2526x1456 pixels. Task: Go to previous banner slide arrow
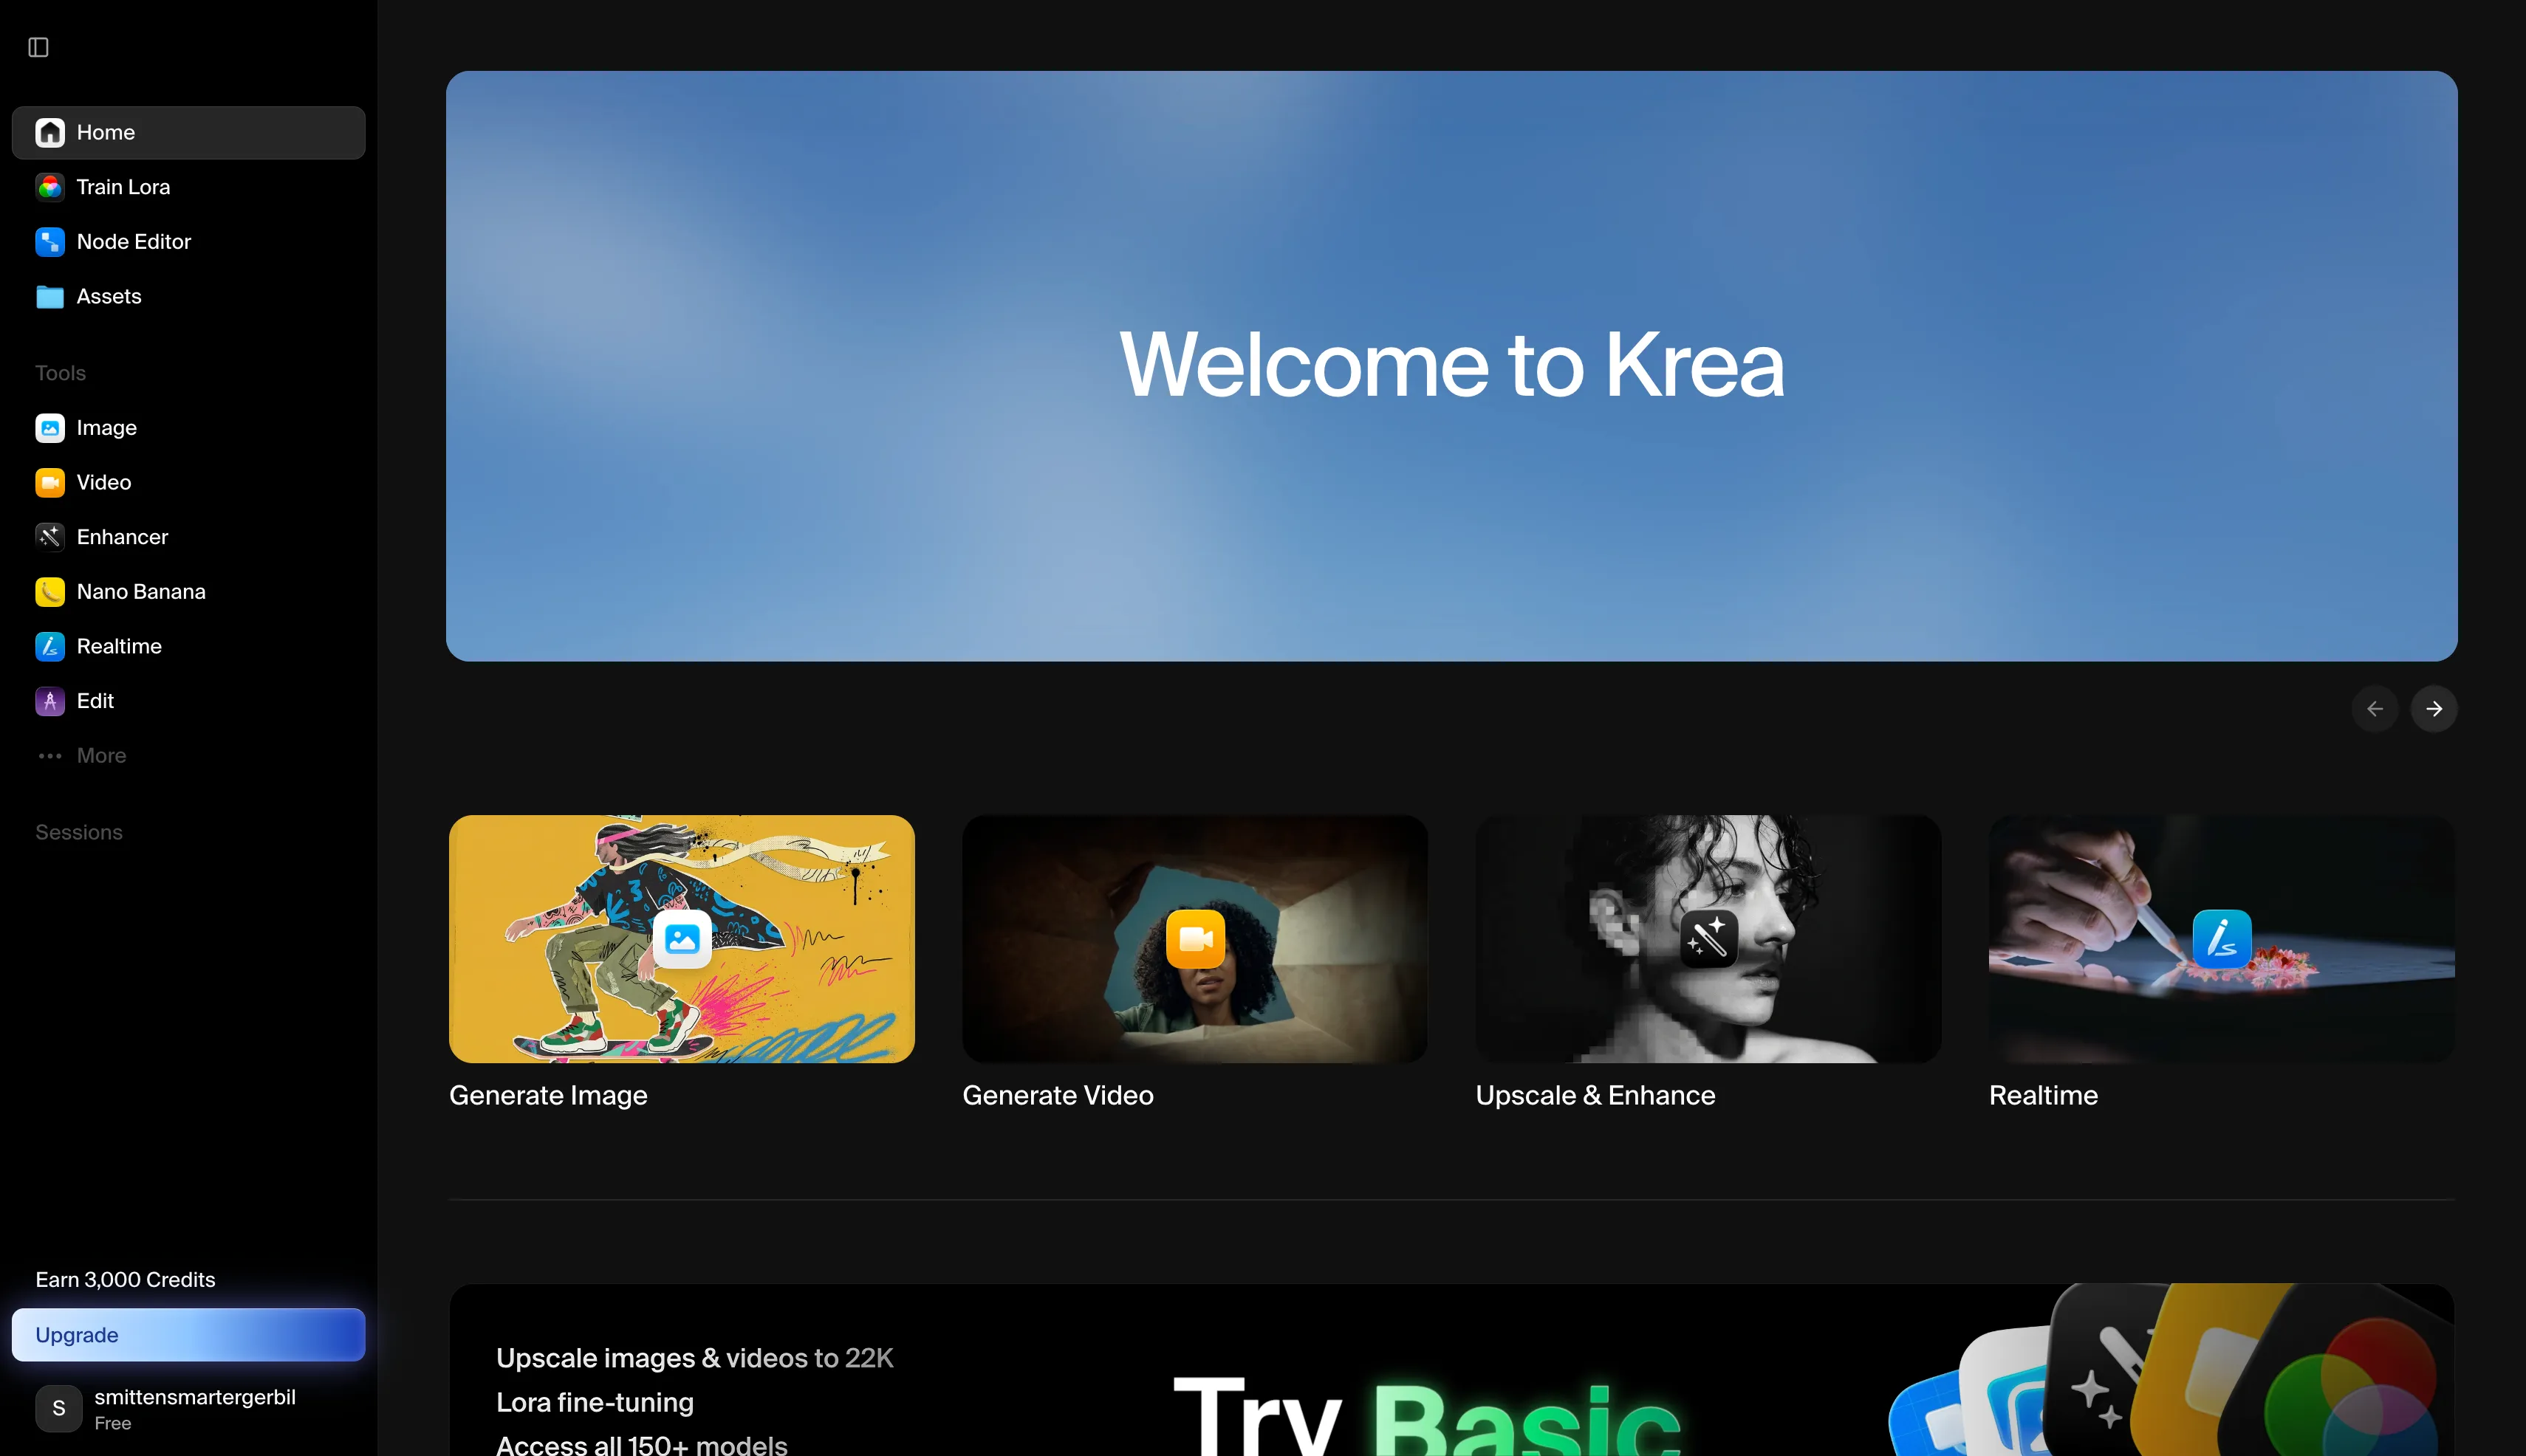point(2375,709)
